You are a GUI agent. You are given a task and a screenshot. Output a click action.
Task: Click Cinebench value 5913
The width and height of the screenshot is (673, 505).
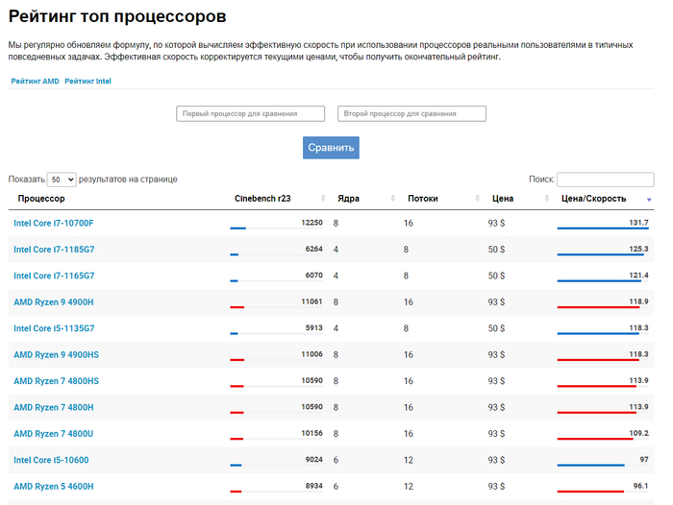[x=313, y=327]
